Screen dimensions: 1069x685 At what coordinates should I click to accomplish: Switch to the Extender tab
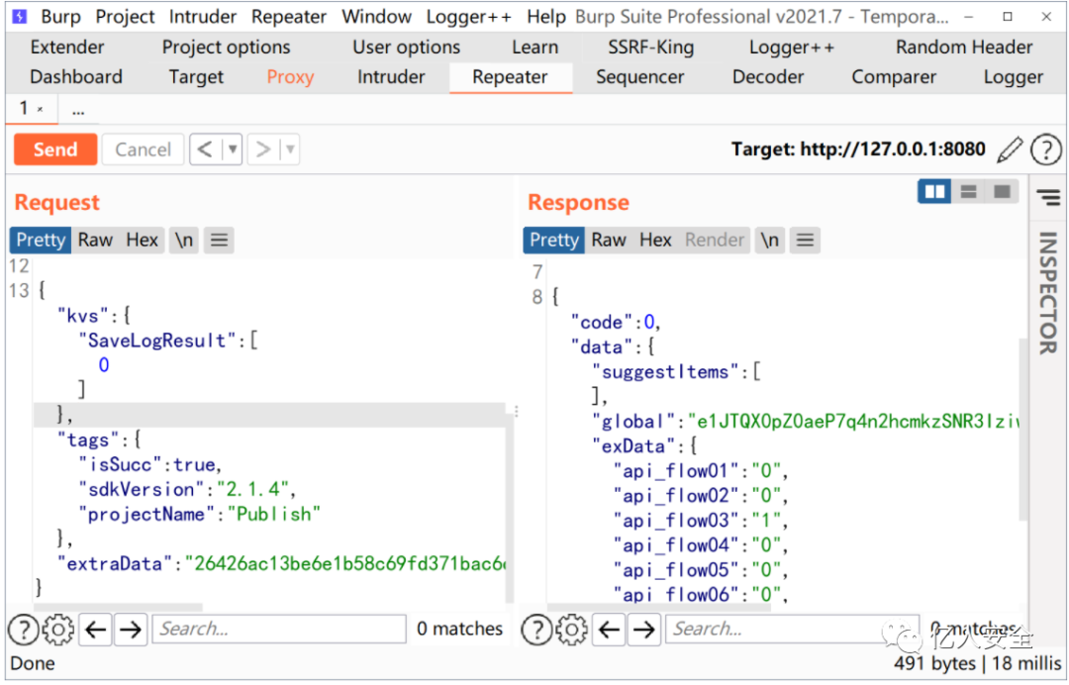tap(67, 48)
